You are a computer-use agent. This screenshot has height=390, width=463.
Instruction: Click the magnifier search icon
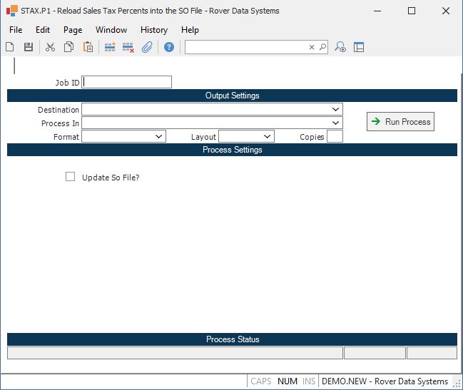322,47
